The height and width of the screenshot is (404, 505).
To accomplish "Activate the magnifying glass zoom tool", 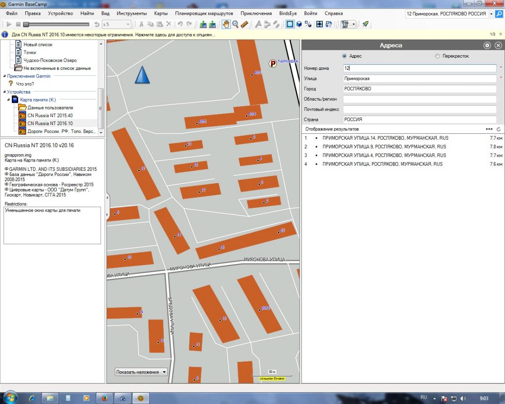I will point(236,24).
